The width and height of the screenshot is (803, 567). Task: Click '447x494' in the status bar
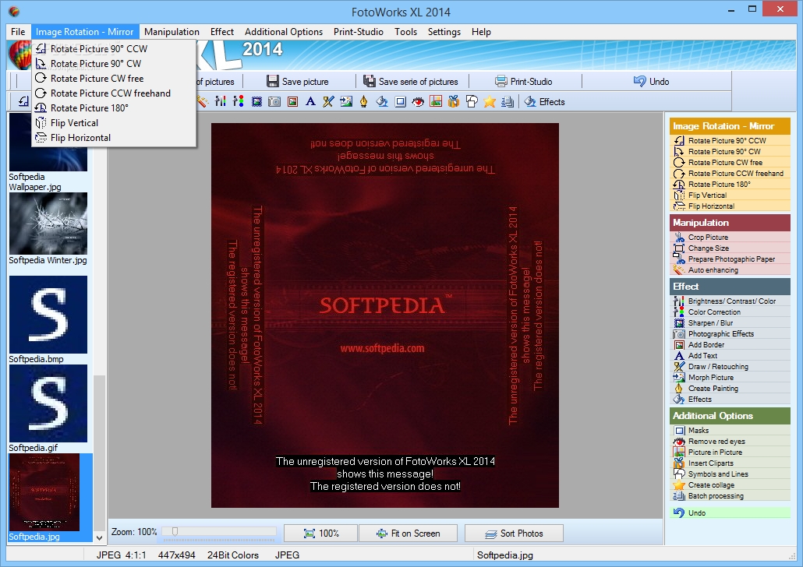(x=177, y=555)
